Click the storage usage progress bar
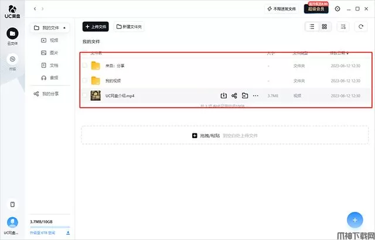375x240 pixels. tap(50, 227)
